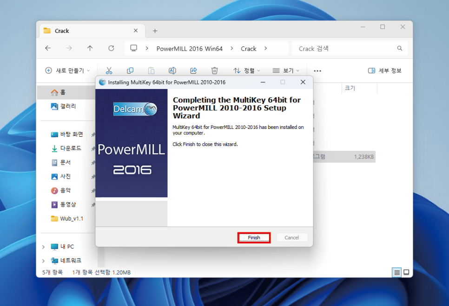Add a new Explorer tab

(155, 31)
